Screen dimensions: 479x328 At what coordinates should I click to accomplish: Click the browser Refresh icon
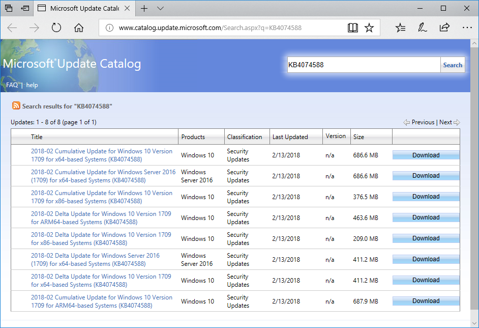[56, 28]
